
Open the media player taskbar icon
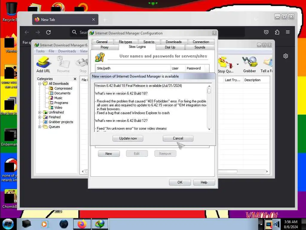[x=44, y=224]
